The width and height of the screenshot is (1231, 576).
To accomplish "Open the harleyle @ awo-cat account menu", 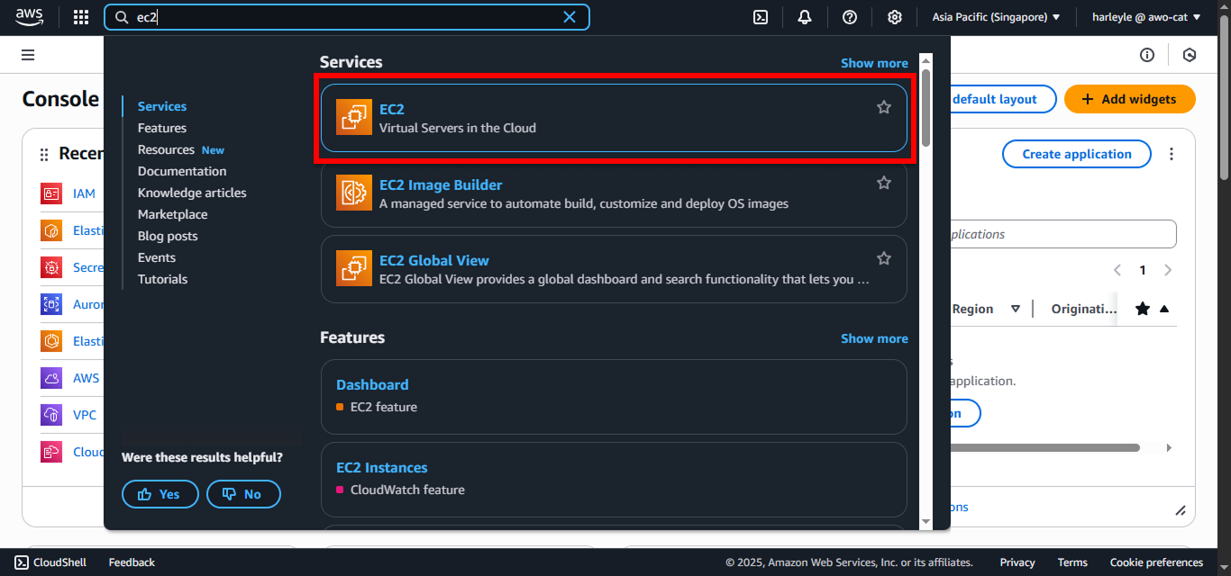I will (1146, 17).
